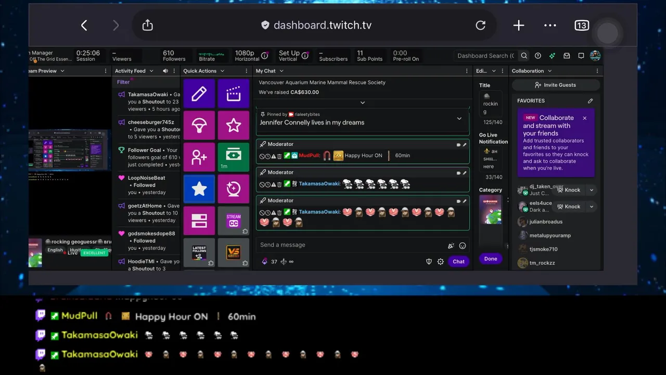Expand options next to eels4uce Knock
Screen dimensions: 666x375
coord(591,207)
